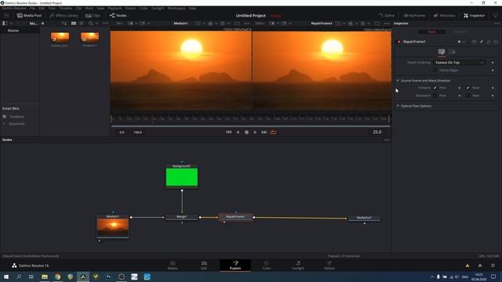
Task: Switch to the Media page
Action: pyautogui.click(x=173, y=266)
